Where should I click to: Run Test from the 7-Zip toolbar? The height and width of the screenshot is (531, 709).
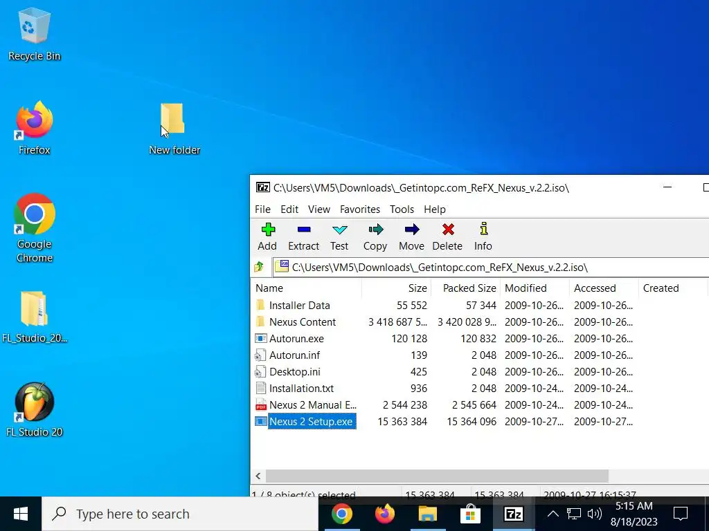coord(339,237)
